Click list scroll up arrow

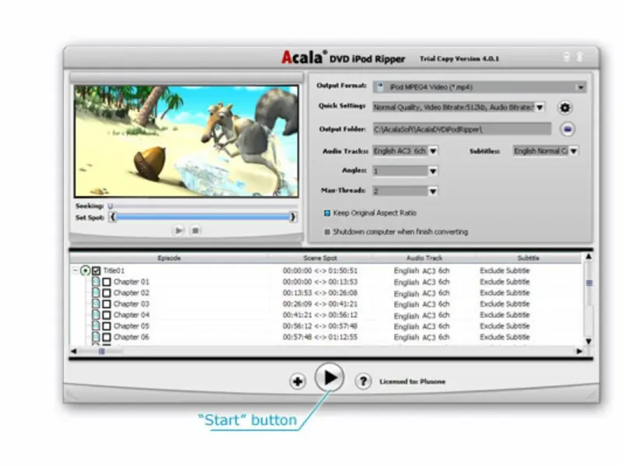coord(589,257)
